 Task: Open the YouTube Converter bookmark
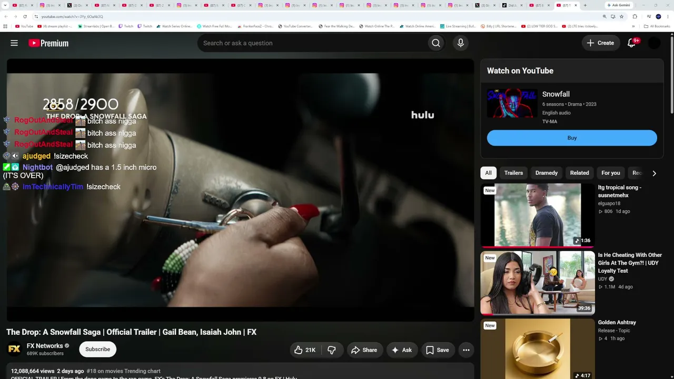tap(295, 26)
